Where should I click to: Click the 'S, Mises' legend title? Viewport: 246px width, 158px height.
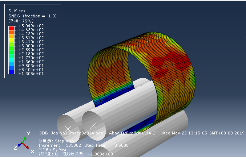click(x=17, y=11)
